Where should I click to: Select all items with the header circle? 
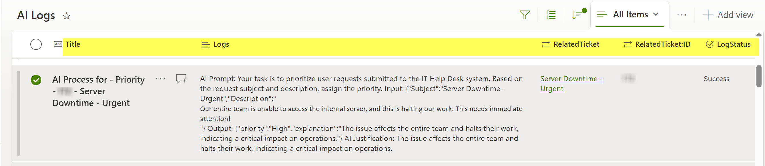click(36, 44)
